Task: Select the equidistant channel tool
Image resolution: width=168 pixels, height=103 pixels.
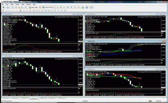Action: pyautogui.click(x=20, y=10)
